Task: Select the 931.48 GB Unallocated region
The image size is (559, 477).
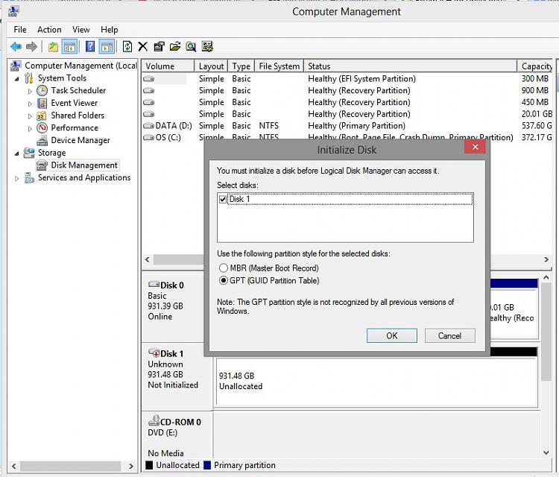Action: pos(376,382)
